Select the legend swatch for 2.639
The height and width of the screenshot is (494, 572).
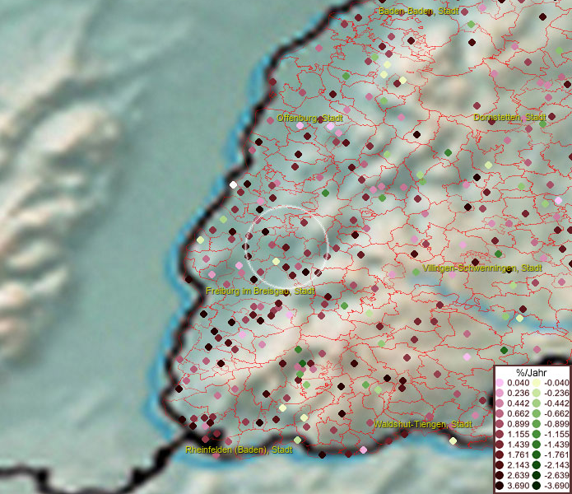pos(500,475)
